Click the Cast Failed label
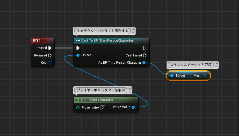239x136 pixels. pyautogui.click(x=134, y=55)
